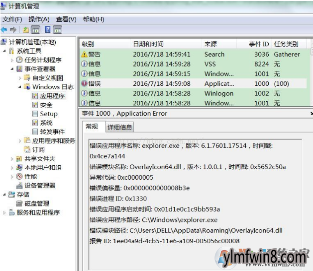Toggle the console tree pane icon

pyautogui.click(x=36, y=30)
